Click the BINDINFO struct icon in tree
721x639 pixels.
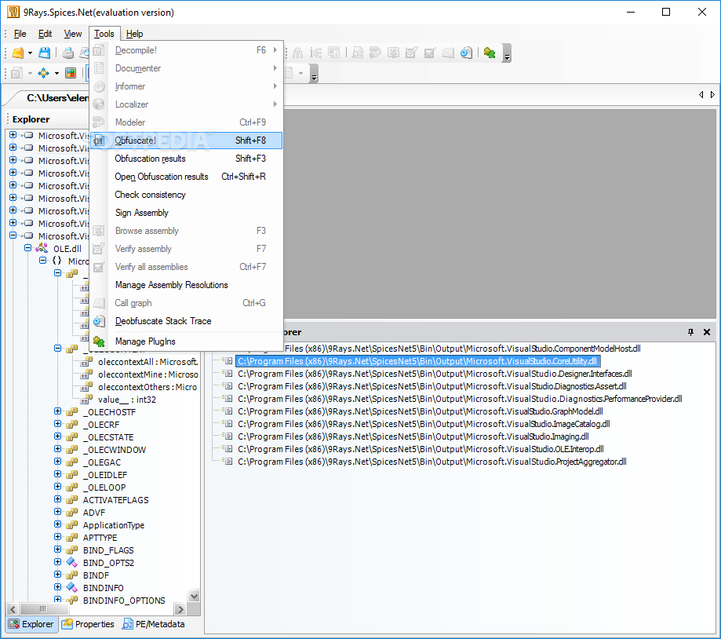pyautogui.click(x=71, y=588)
